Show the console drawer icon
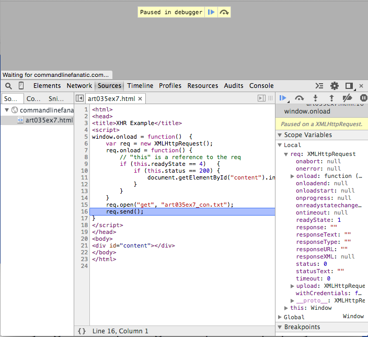Viewport: 368px width, 337px height. pyautogui.click(x=319, y=86)
